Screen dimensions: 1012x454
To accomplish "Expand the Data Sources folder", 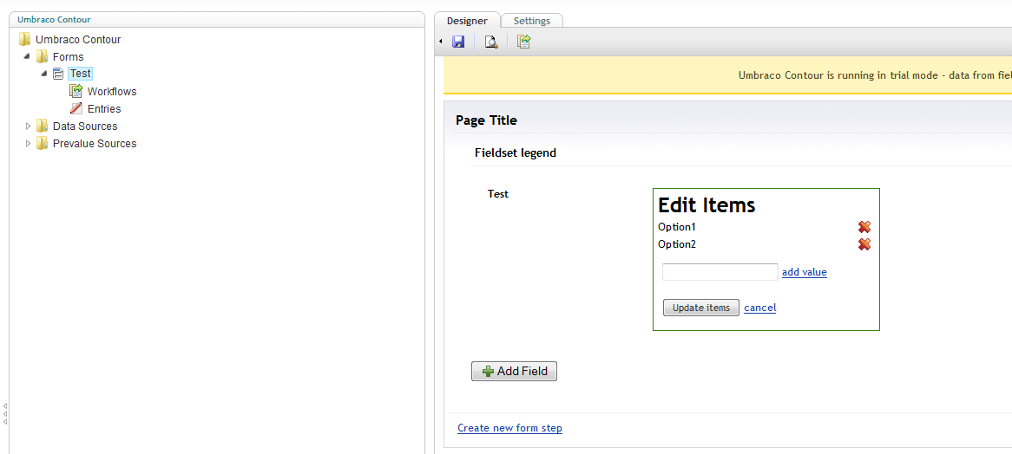I will [x=29, y=126].
